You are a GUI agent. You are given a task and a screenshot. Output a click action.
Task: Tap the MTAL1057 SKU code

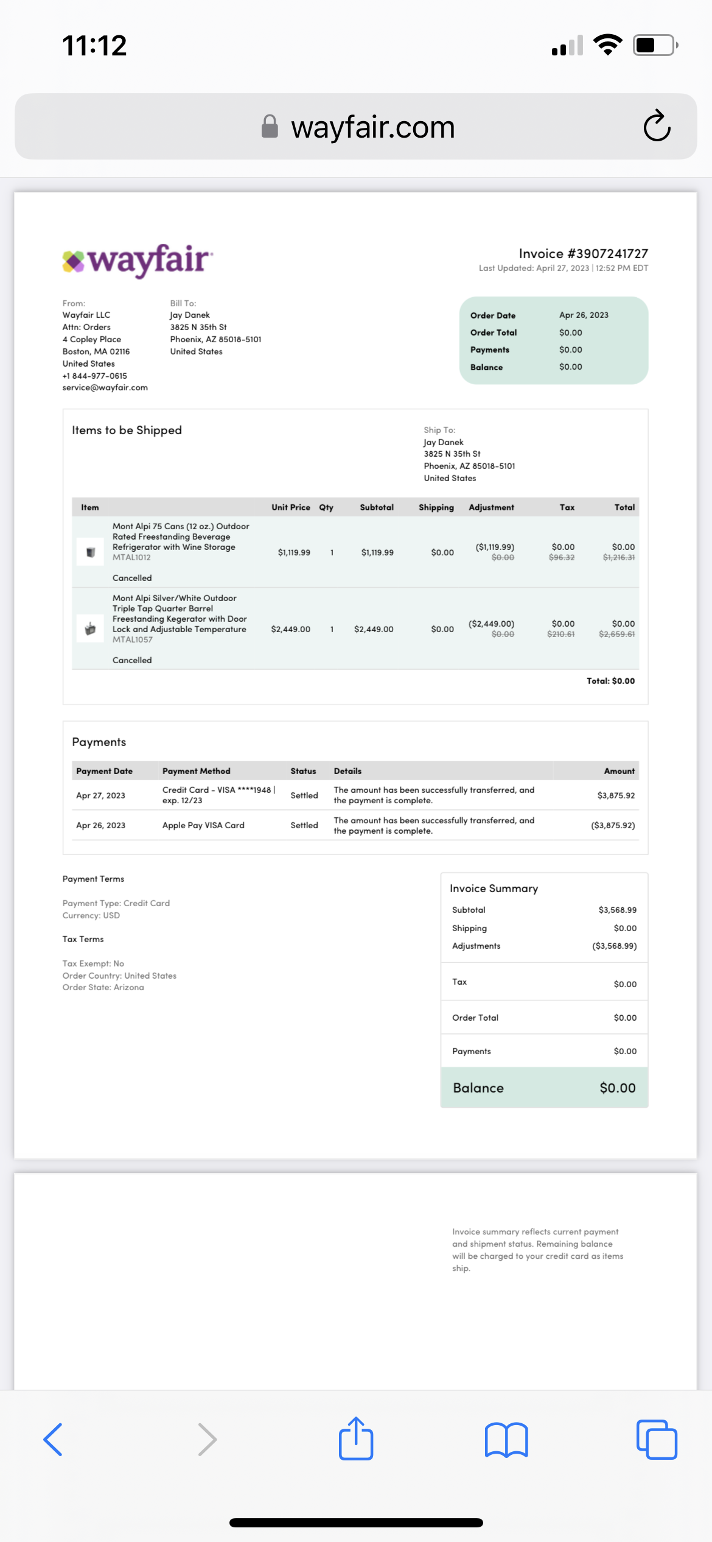[x=133, y=639]
